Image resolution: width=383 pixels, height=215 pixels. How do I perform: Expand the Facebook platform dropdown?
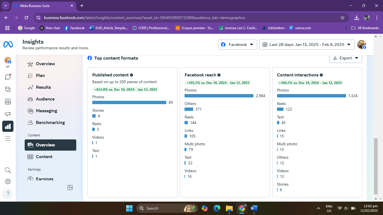(x=237, y=45)
